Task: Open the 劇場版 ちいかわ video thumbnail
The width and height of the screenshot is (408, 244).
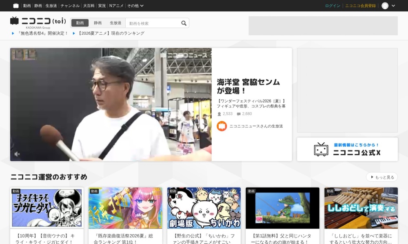Action: (204, 208)
